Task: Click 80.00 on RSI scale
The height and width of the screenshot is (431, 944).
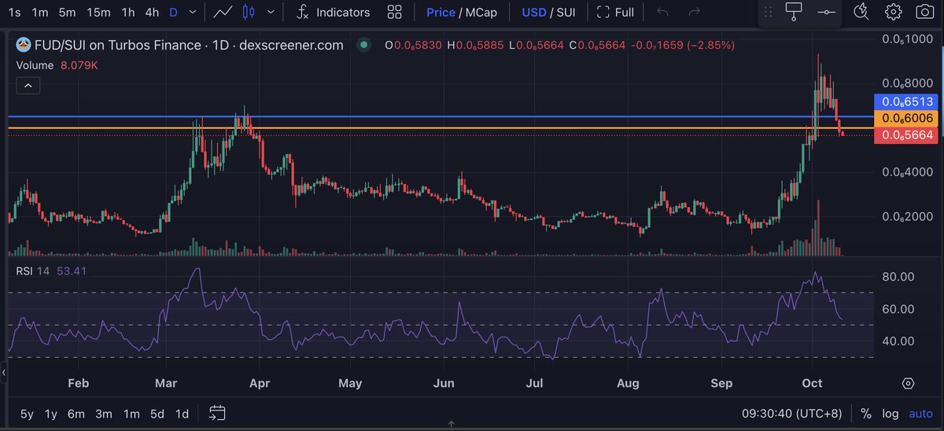Action: (x=898, y=277)
